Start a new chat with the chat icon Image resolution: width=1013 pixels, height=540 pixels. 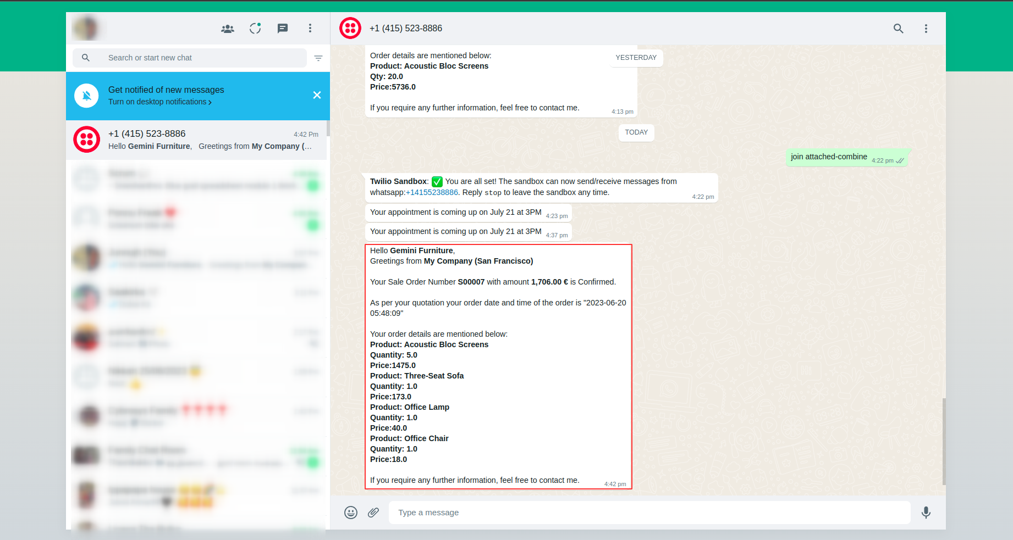click(x=283, y=29)
